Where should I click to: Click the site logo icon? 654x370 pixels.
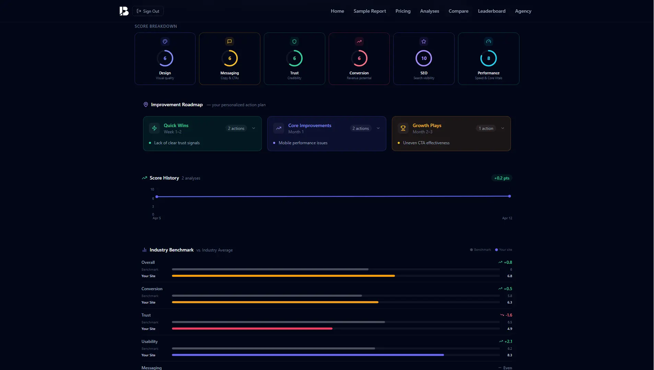pyautogui.click(x=124, y=11)
